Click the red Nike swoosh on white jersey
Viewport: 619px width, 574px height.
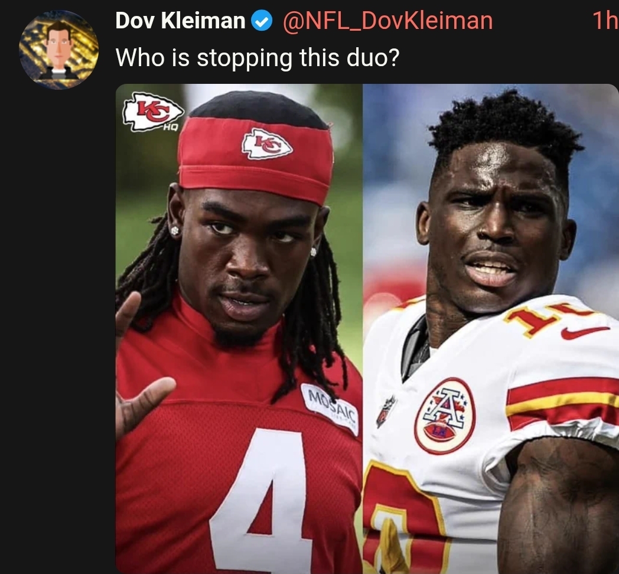[584, 332]
